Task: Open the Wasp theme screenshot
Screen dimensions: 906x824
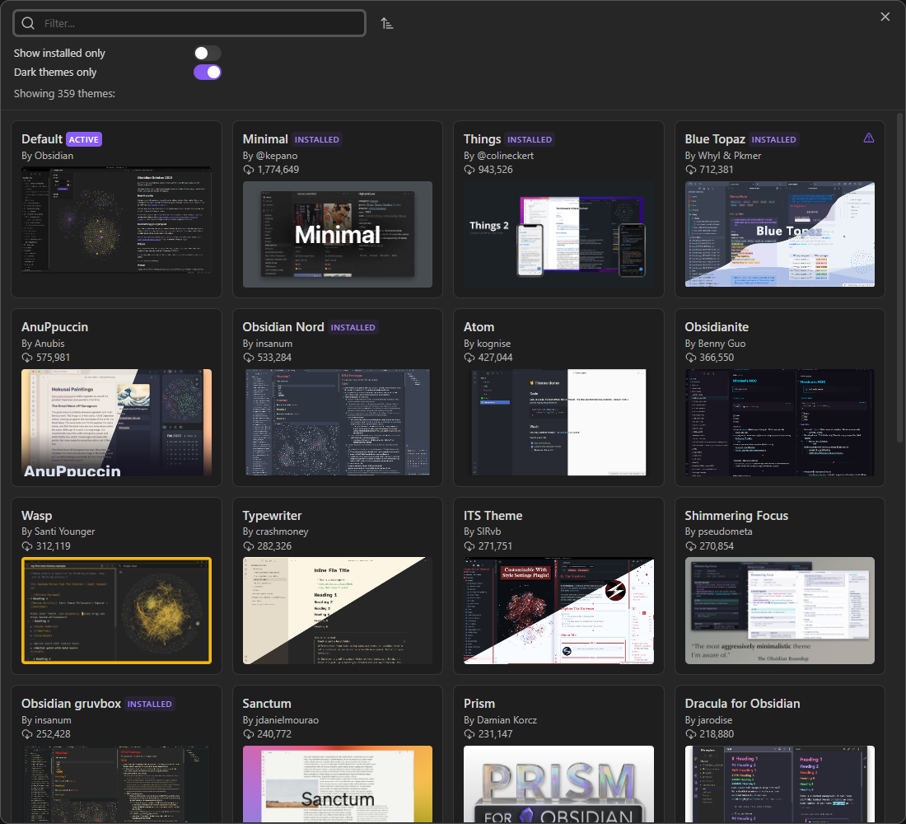Action: tap(116, 611)
